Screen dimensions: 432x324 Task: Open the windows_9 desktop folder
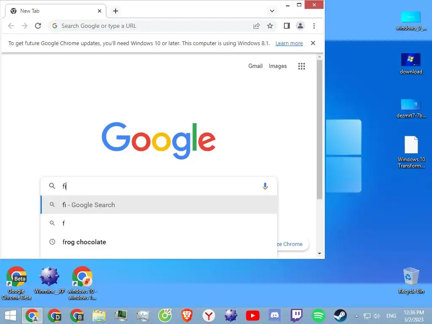[411, 21]
